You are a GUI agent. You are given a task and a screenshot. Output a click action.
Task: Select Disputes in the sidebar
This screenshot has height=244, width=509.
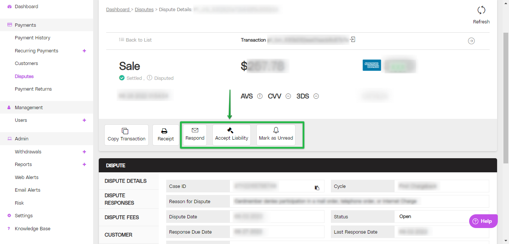(x=24, y=77)
